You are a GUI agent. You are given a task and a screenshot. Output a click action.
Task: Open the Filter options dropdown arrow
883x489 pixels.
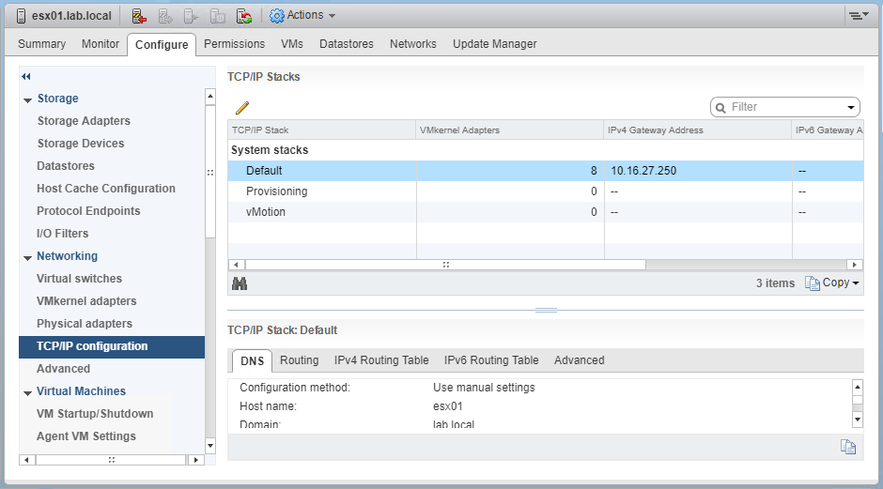tap(851, 108)
